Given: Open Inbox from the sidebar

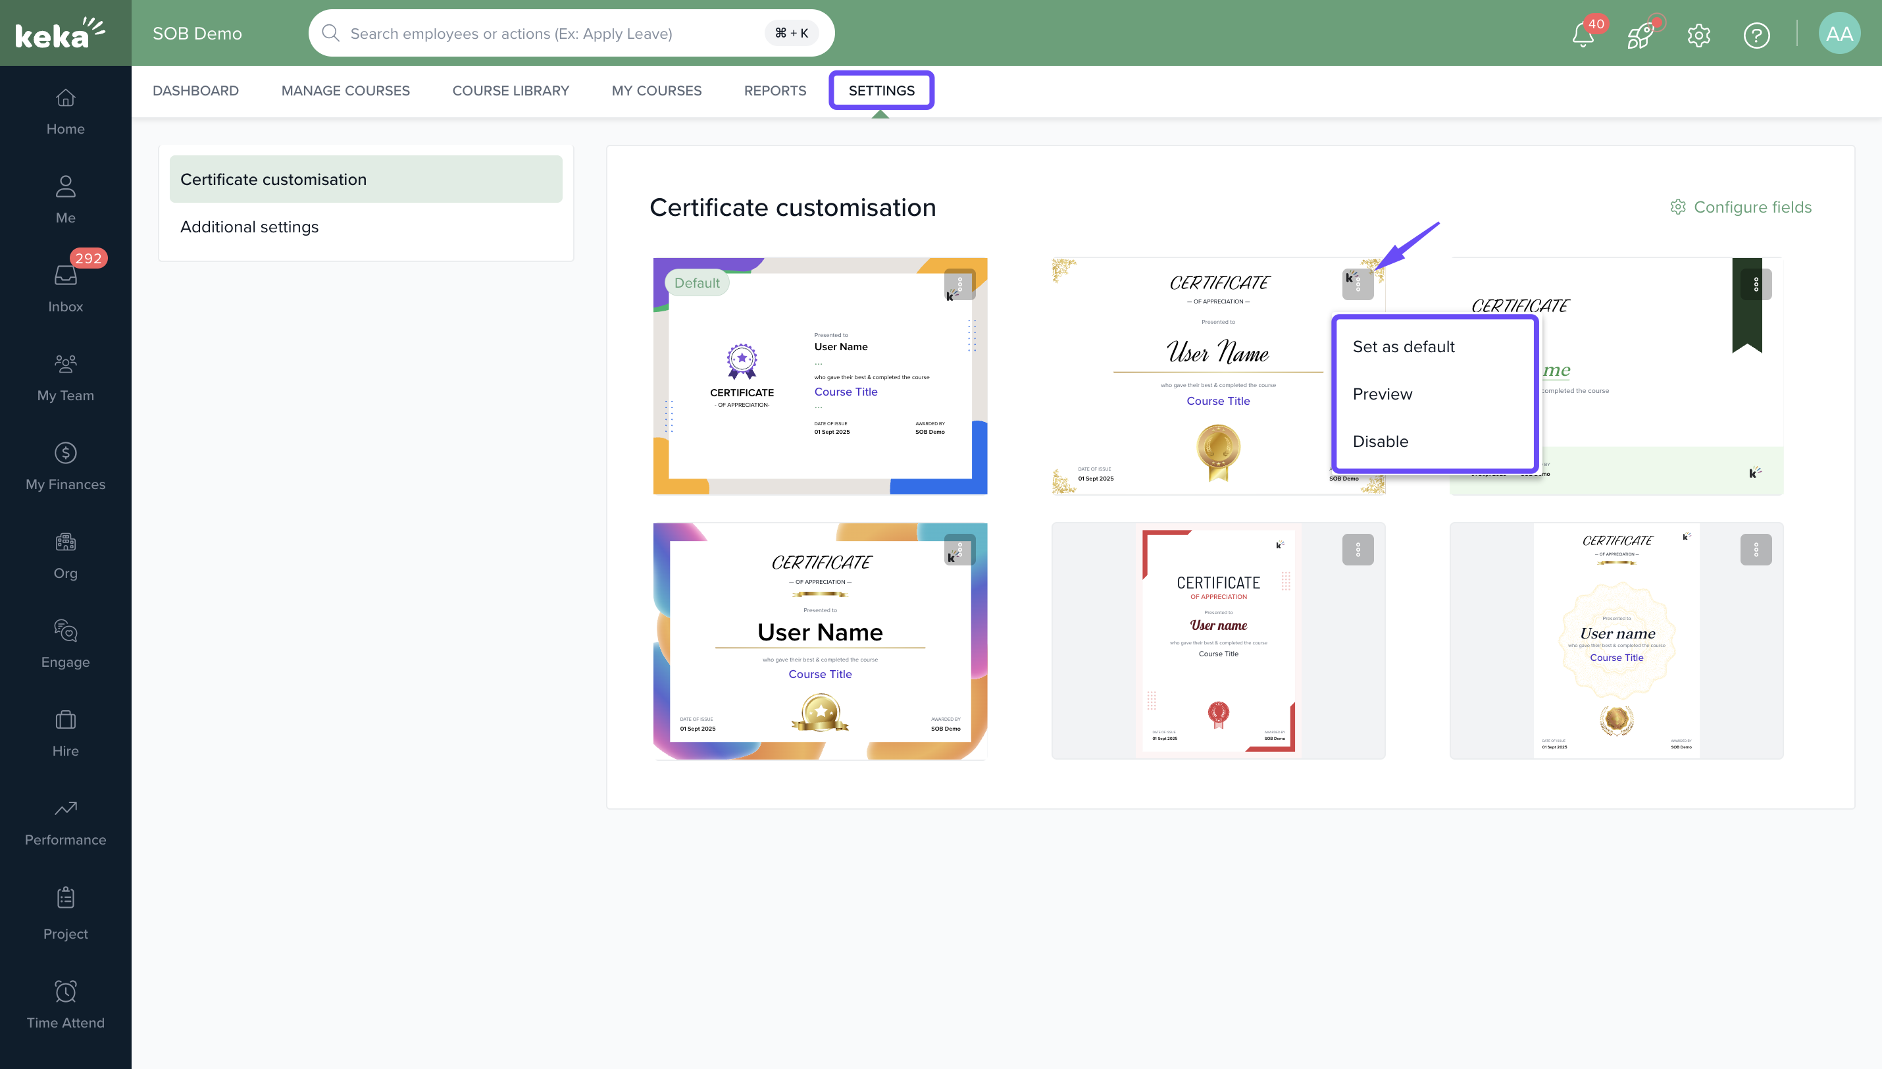Looking at the screenshot, I should 65,287.
